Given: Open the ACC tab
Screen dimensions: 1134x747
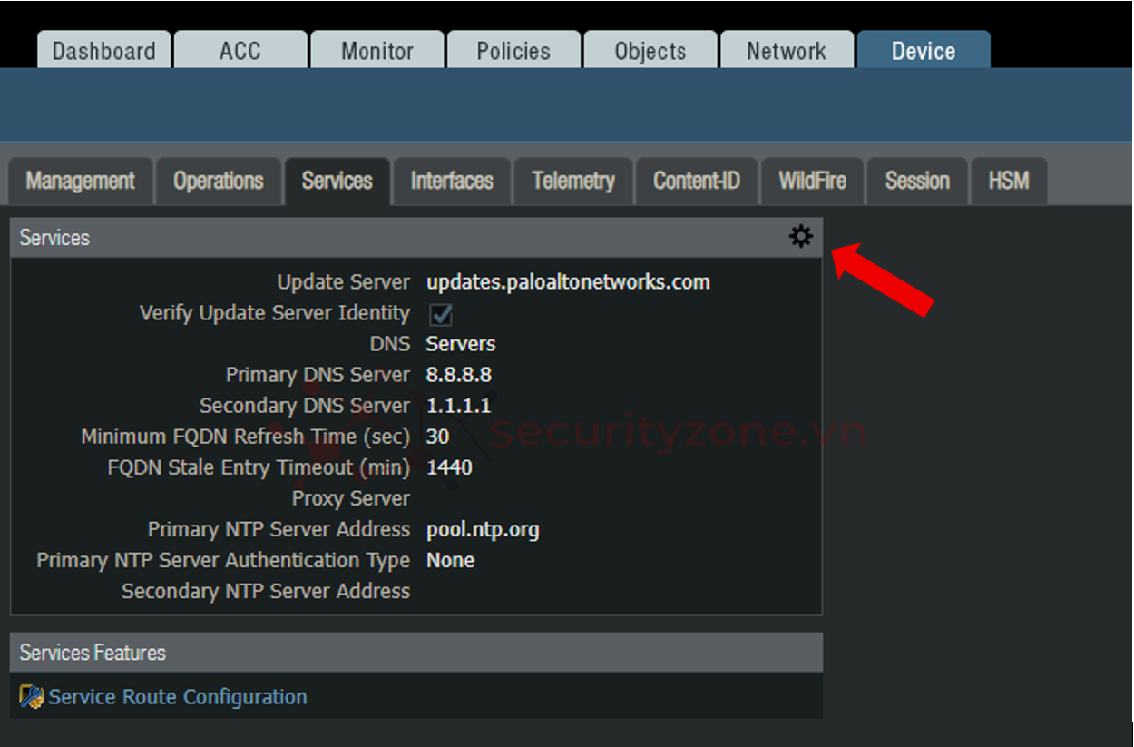Looking at the screenshot, I should click(x=240, y=51).
